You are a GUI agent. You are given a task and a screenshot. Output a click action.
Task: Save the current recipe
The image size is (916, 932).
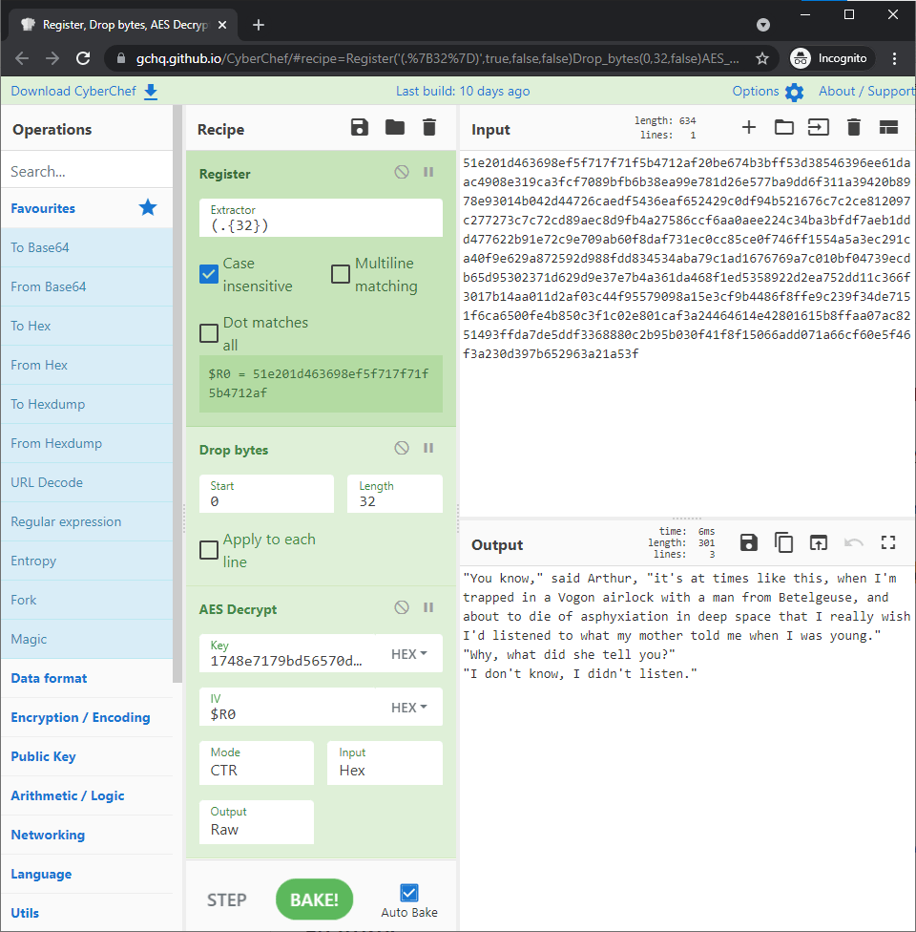click(x=359, y=126)
